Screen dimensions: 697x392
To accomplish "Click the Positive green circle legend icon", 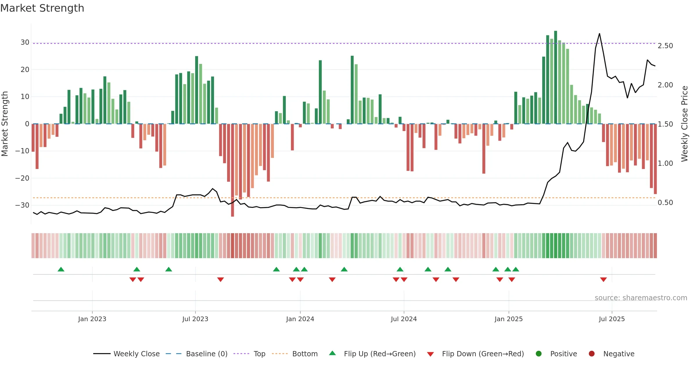I will click(539, 354).
